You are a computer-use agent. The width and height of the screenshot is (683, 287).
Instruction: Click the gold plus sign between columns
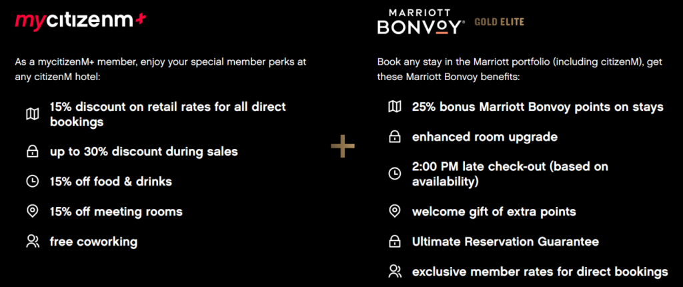[x=343, y=146]
